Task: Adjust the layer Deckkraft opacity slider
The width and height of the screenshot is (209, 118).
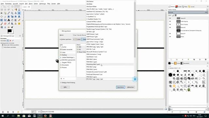Action: tap(188, 12)
